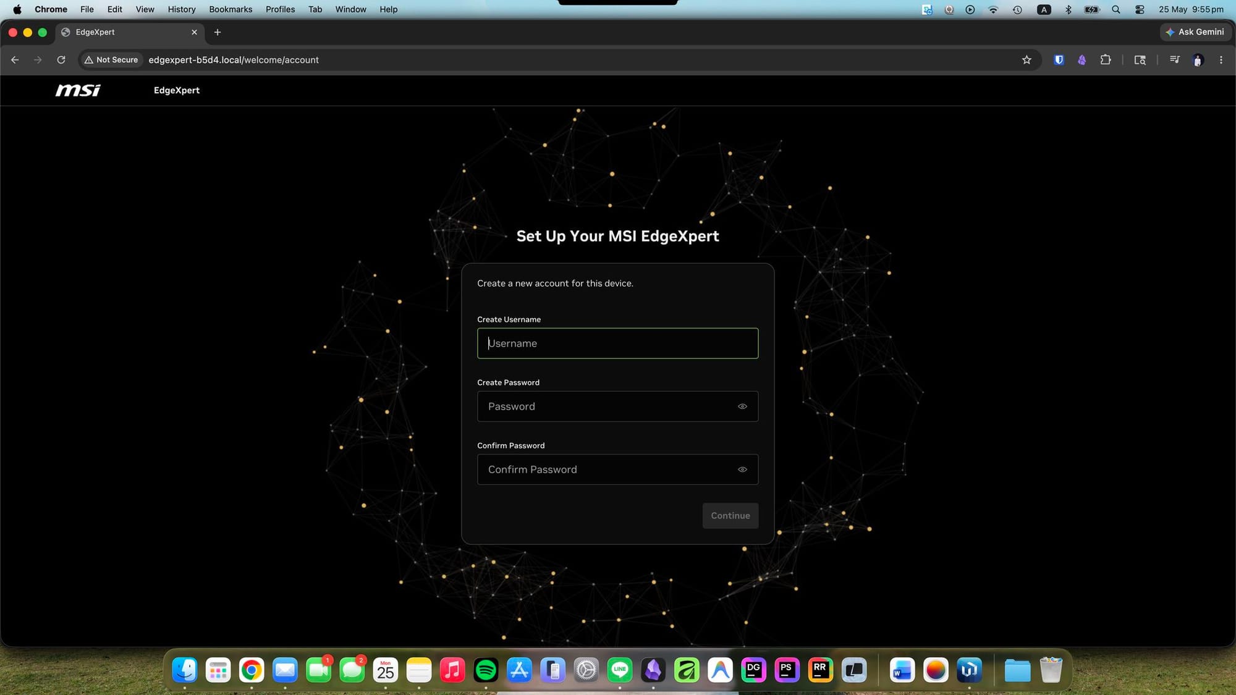Viewport: 1236px width, 695px height.
Task: Open the purple Obsidian extension icon
Action: 1081,60
